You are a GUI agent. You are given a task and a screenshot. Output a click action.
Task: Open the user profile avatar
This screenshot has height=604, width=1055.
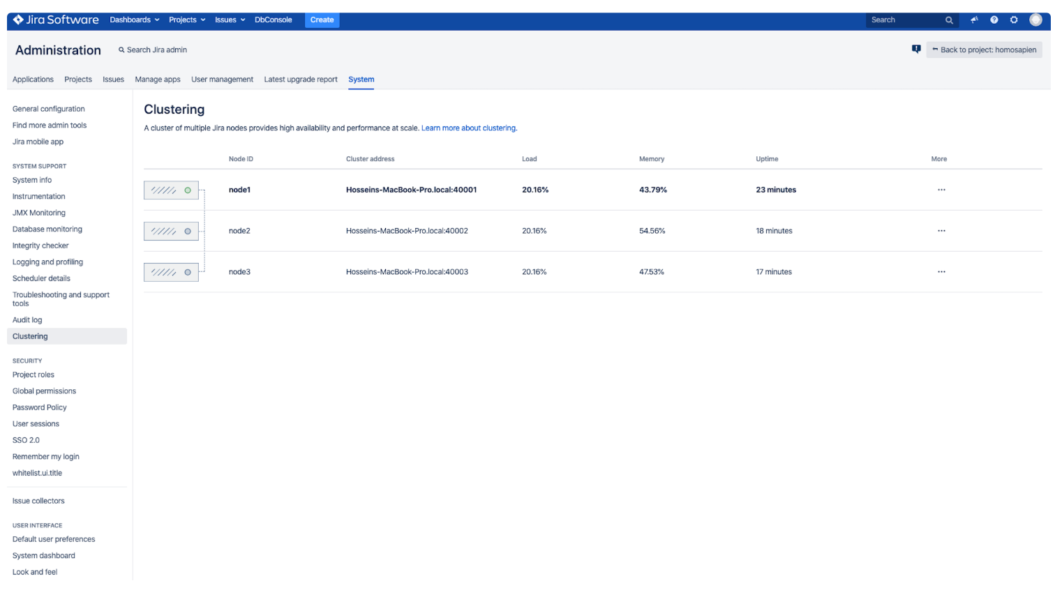[1035, 20]
